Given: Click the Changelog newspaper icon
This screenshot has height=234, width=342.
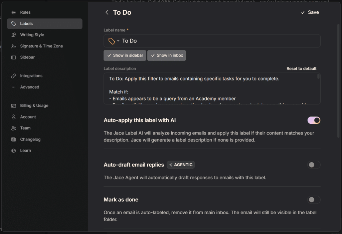Looking at the screenshot, I should [x=14, y=140].
